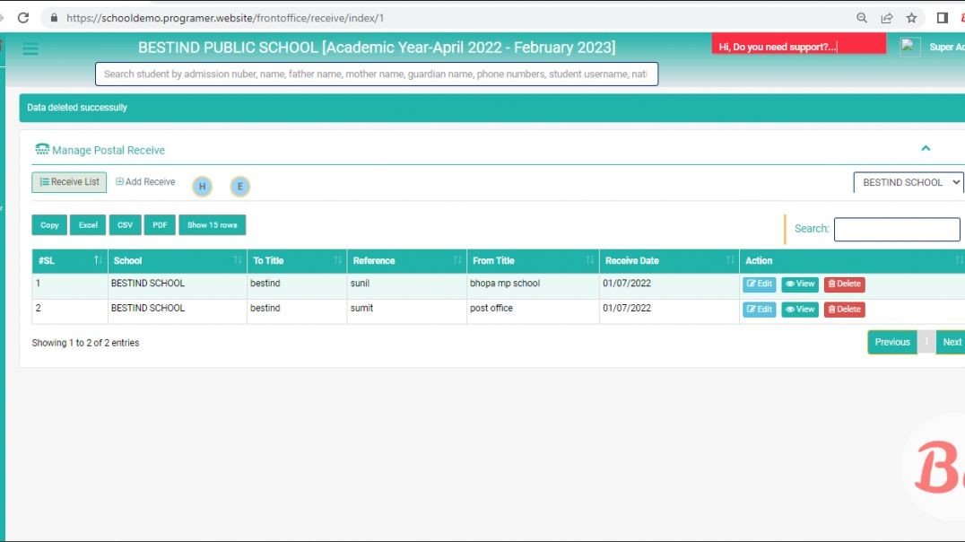View the postal record referenced sumit
This screenshot has height=542, width=965.
point(799,309)
